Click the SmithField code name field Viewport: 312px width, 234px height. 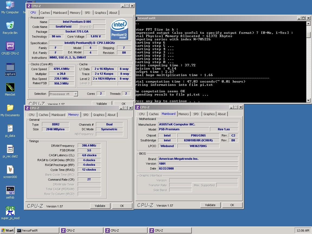coord(63,27)
